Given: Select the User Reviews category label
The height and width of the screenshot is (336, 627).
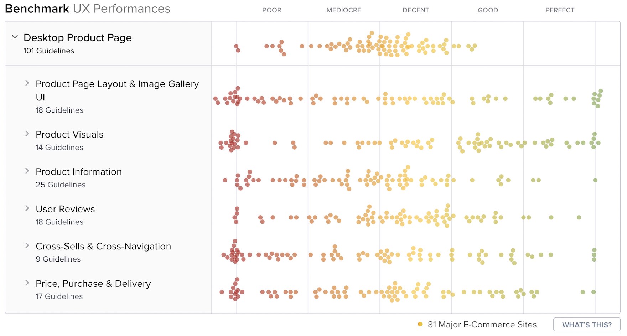Looking at the screenshot, I should [65, 209].
